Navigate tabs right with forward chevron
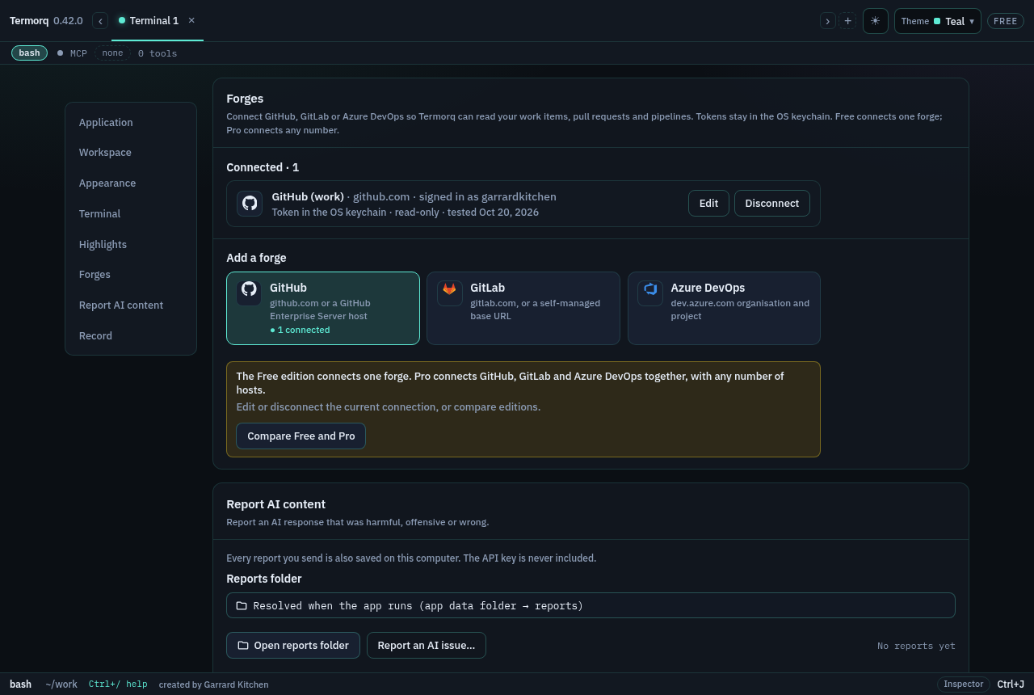 [x=827, y=21]
